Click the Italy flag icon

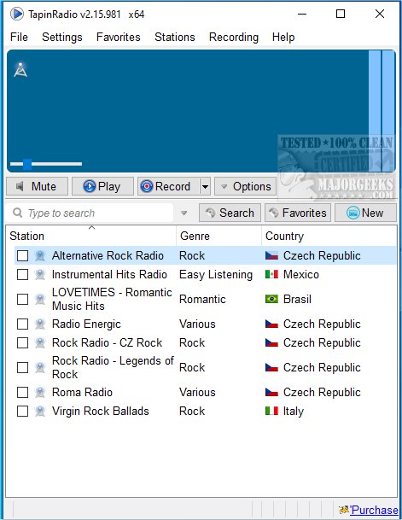[x=271, y=412]
